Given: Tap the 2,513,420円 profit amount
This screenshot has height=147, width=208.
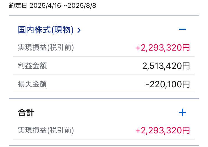Looking at the screenshot, I should click(166, 66).
